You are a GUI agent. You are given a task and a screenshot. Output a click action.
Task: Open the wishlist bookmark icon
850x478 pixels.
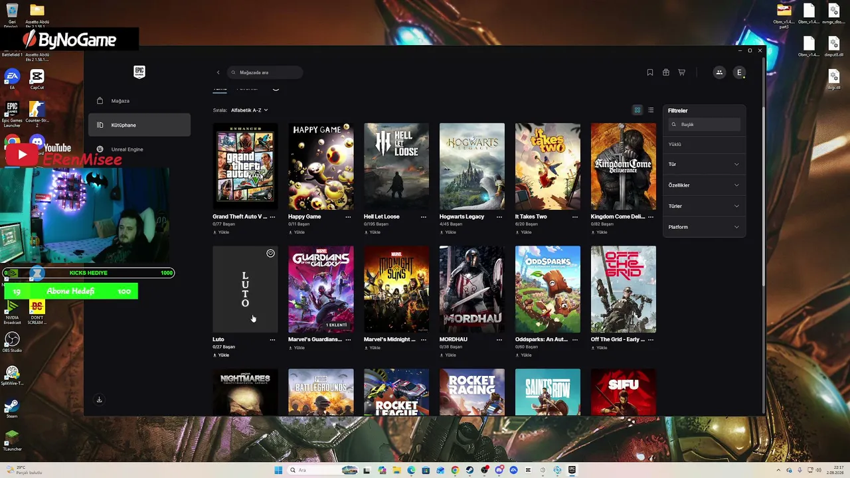[650, 72]
